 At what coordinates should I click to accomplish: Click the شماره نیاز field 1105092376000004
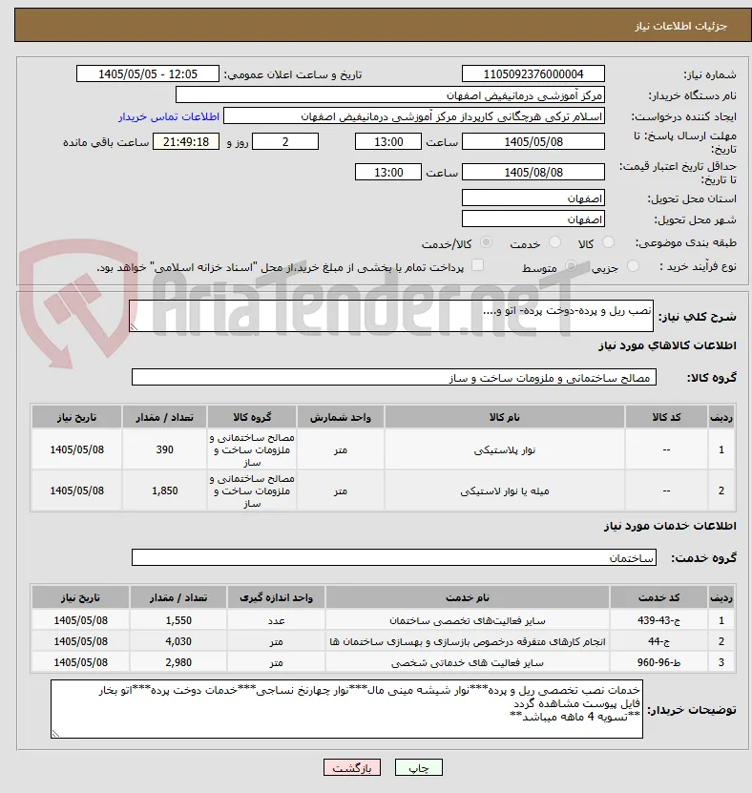click(533, 74)
